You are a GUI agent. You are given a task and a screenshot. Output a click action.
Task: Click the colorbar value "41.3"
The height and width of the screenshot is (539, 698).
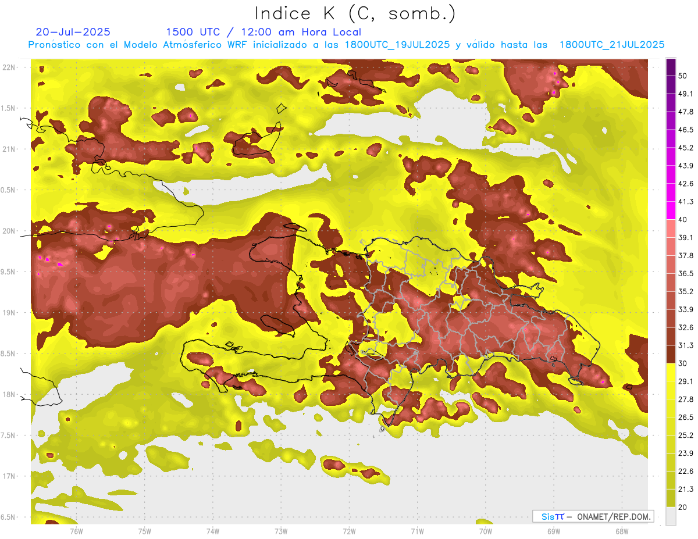pyautogui.click(x=685, y=202)
